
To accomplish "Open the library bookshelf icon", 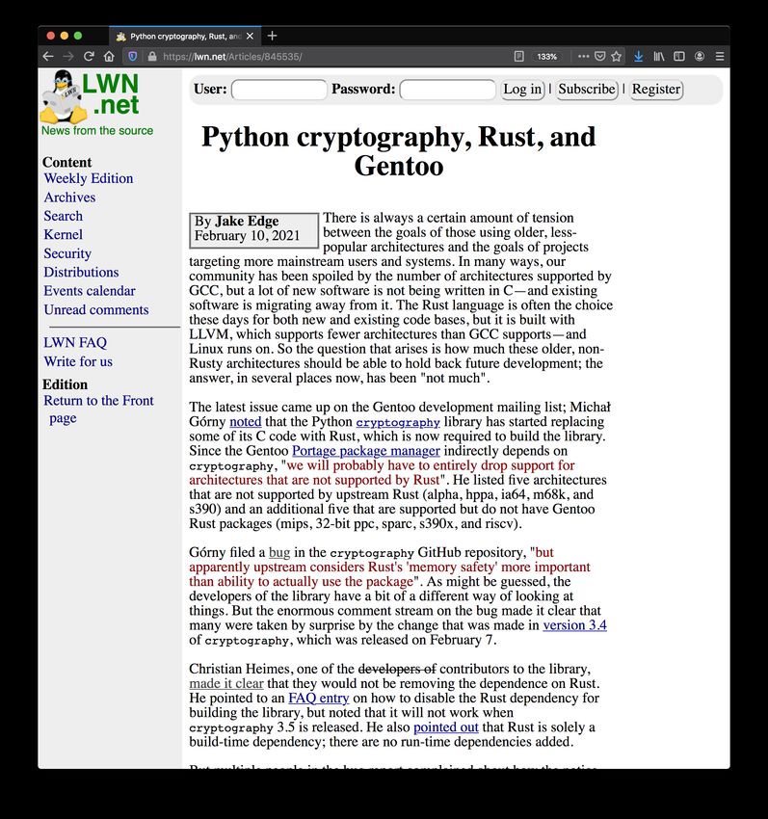I will (659, 57).
